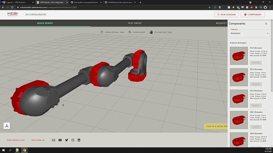273x153 pixels.
Task: Open the Twitter icon in footer
Action: (x=67, y=140)
